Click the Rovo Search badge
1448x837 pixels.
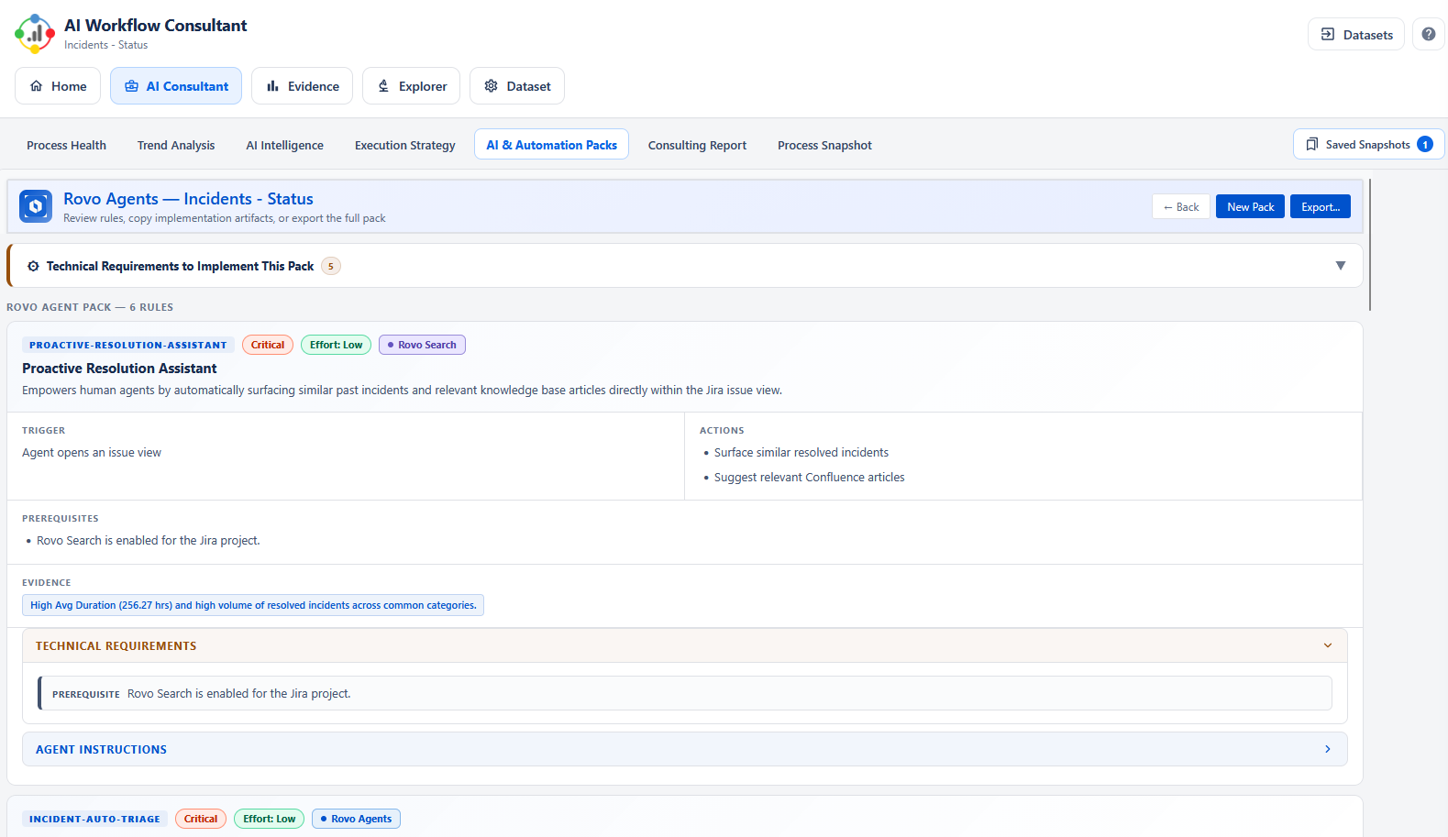pos(422,345)
